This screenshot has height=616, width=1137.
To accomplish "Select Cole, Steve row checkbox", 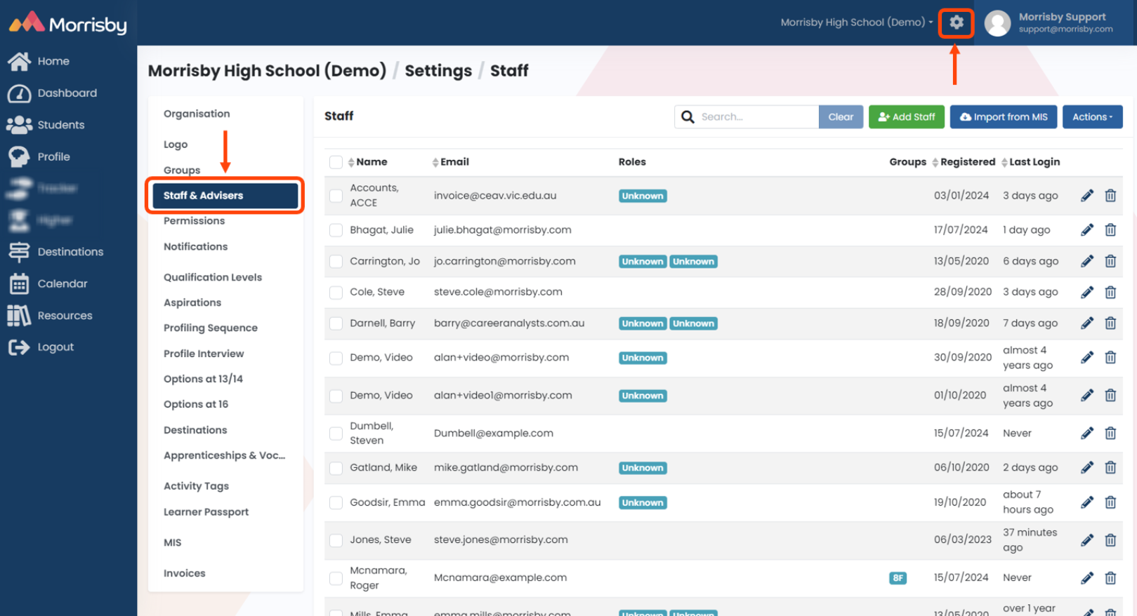I will pos(336,293).
